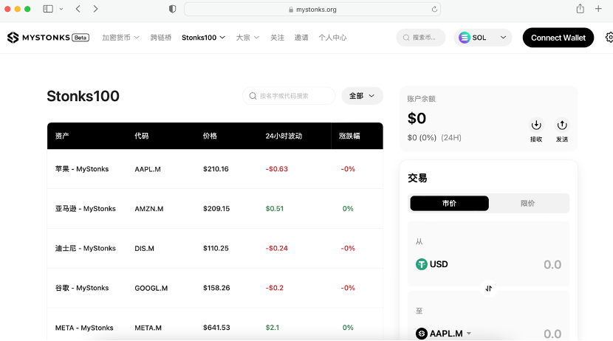Open the AAPL.M token selector arrow
This screenshot has height=341, width=613.
pyautogui.click(x=469, y=334)
